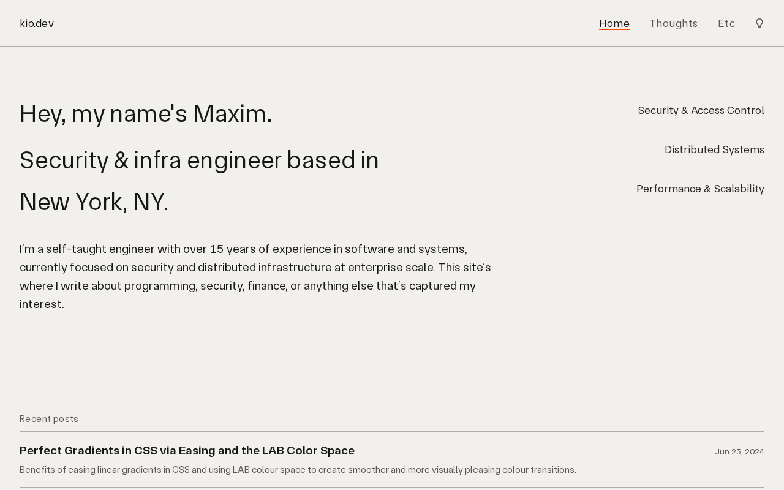Click the "I'm a self-taught engineer" bio line
This screenshot has width=784, height=490.
pos(243,249)
